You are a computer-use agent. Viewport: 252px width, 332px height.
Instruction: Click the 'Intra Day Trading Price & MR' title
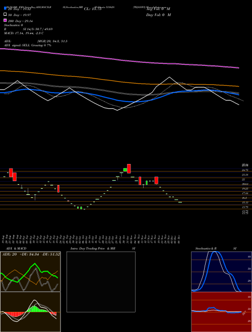coord(93,248)
